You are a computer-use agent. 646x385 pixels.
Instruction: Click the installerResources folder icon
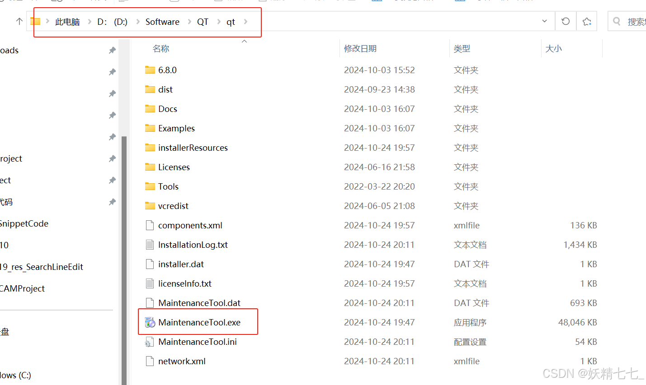[x=150, y=148]
